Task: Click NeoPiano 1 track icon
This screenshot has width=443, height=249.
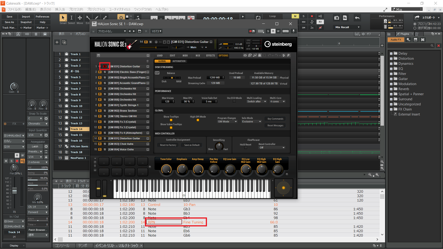Action: [x=66, y=158]
